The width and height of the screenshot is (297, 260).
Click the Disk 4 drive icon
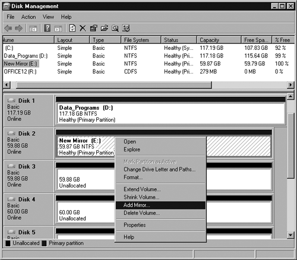coord(11,199)
